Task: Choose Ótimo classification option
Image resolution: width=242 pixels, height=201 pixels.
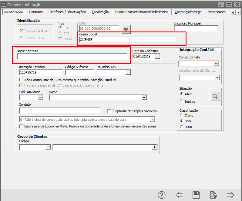Action: pos(182,115)
